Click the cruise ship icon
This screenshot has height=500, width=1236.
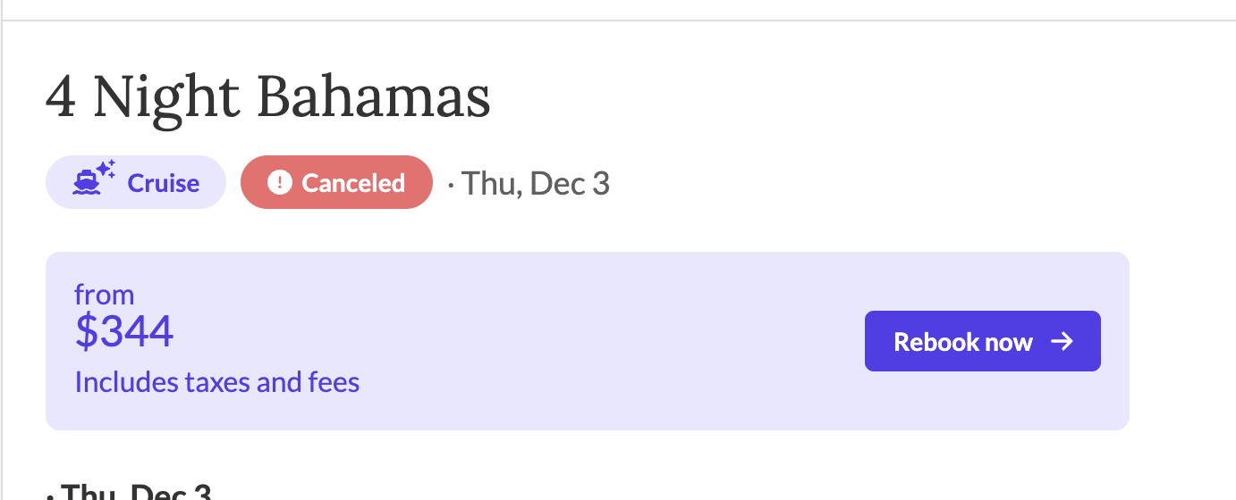click(87, 184)
